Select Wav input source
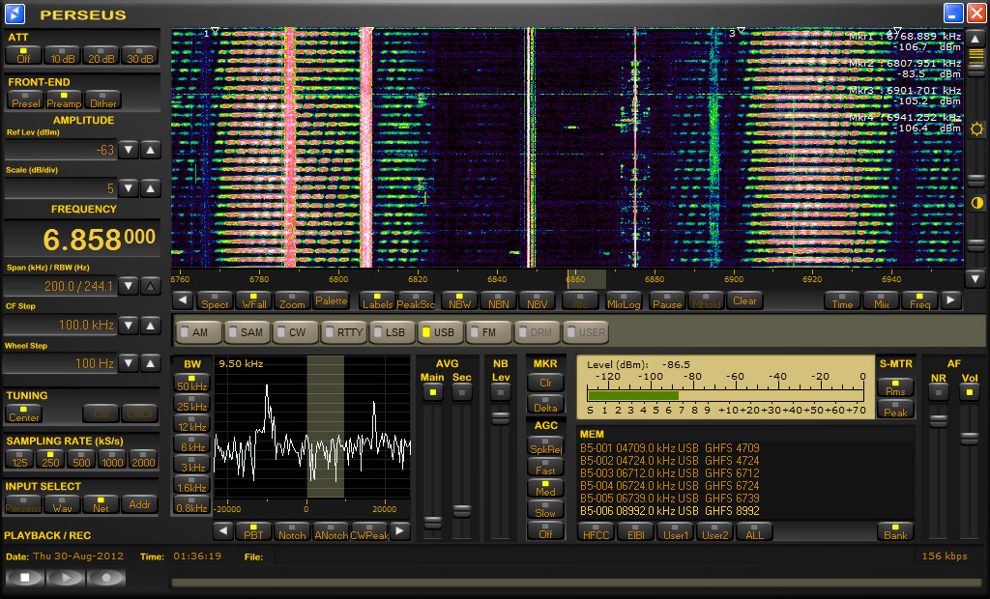 coord(62,503)
